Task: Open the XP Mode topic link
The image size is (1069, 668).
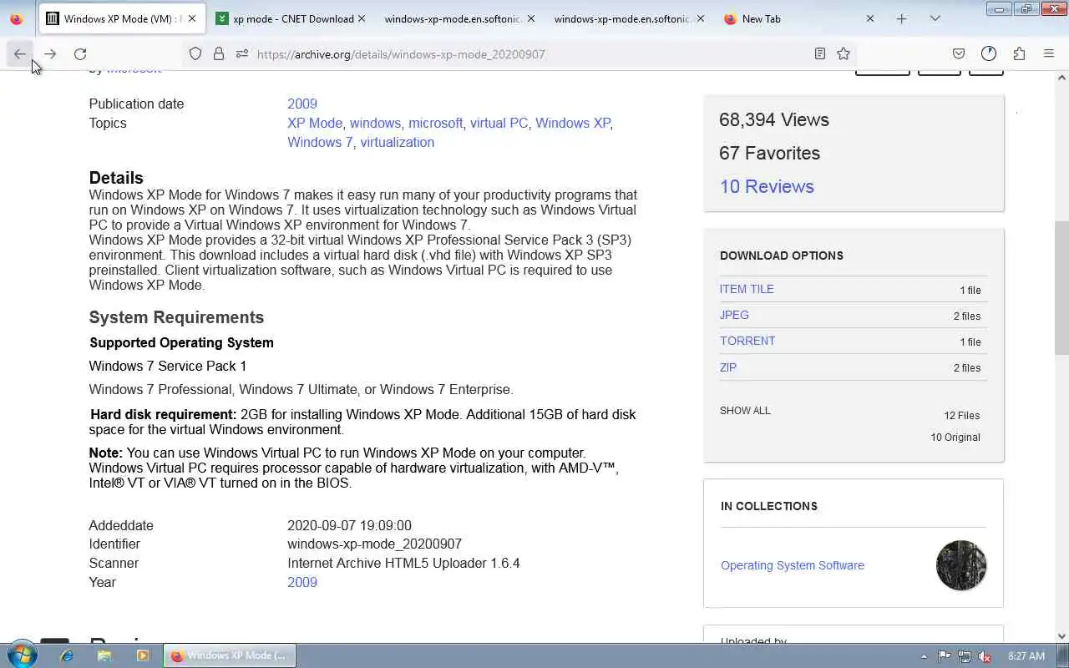Action: [315, 123]
